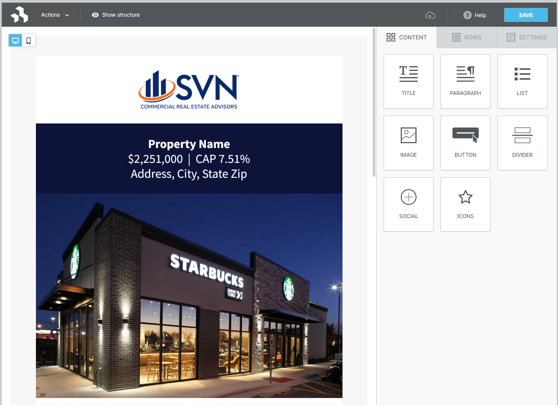Switch to desktop preview mode
The width and height of the screenshot is (558, 405).
pos(15,41)
